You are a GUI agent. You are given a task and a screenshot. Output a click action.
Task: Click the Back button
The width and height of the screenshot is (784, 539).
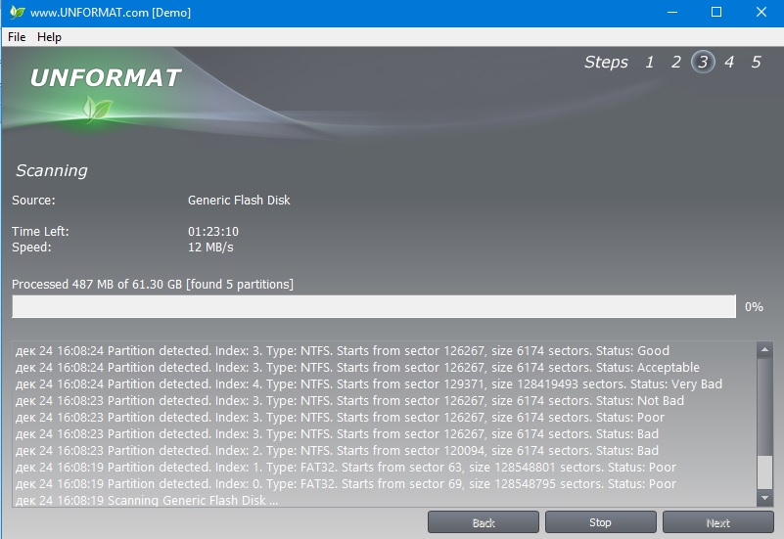pyautogui.click(x=483, y=522)
